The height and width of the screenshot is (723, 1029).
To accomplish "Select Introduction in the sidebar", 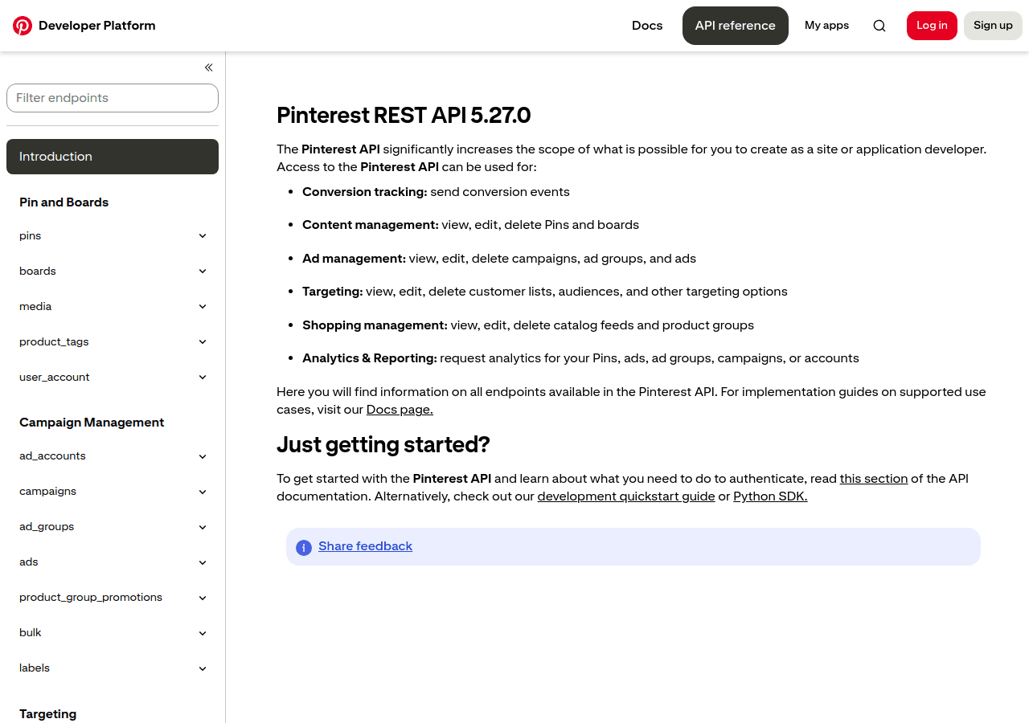I will 113,157.
